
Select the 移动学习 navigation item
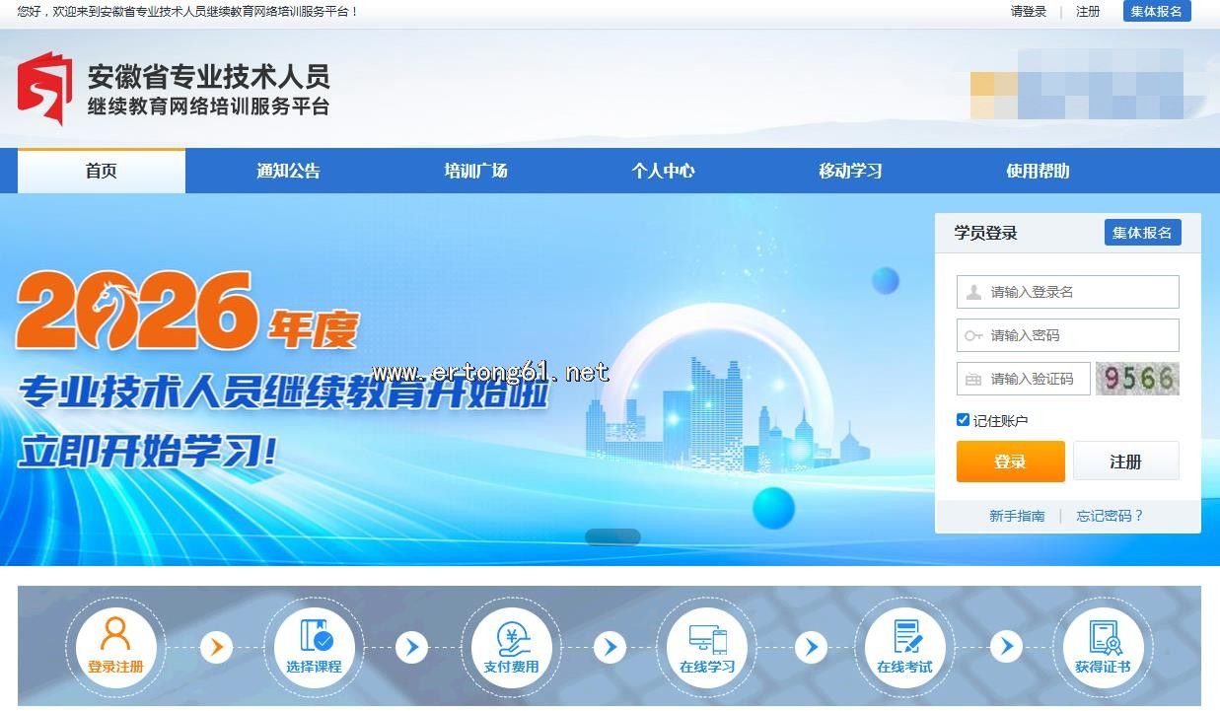click(x=850, y=171)
